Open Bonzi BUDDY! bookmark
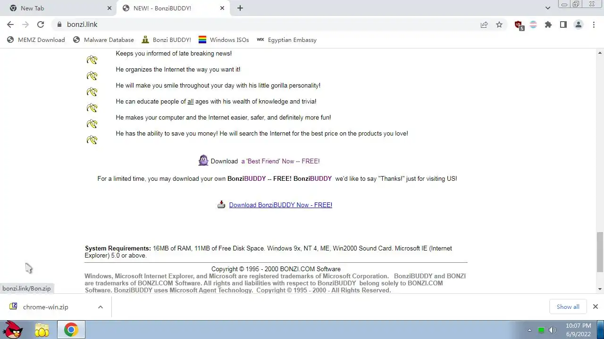This screenshot has width=604, height=339. click(166, 40)
